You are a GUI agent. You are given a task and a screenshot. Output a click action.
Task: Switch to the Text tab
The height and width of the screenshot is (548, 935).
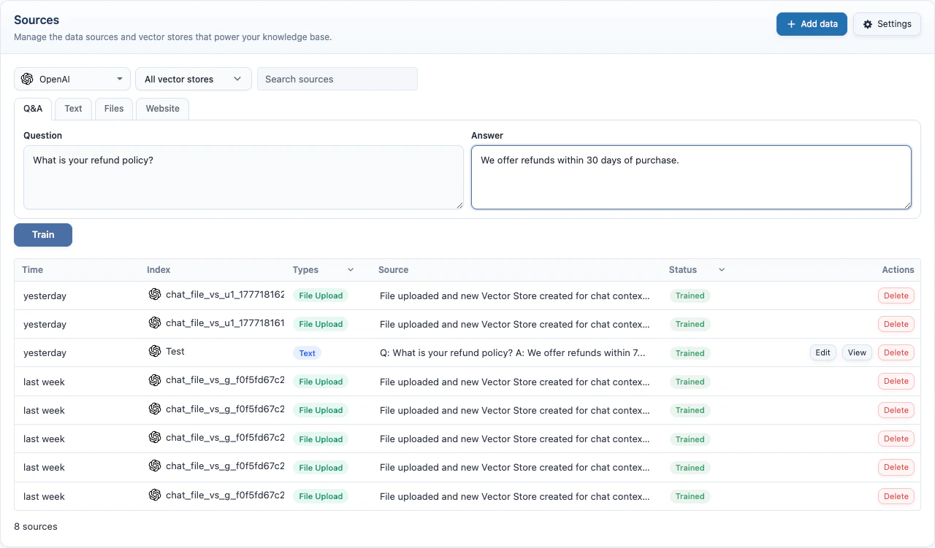[x=73, y=108]
